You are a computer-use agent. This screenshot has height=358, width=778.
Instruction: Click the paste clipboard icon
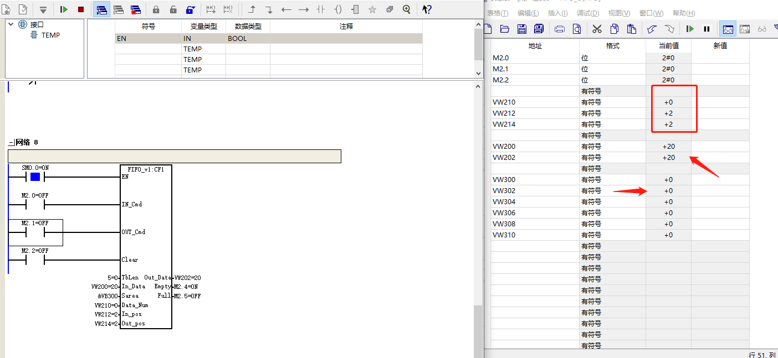[x=631, y=29]
